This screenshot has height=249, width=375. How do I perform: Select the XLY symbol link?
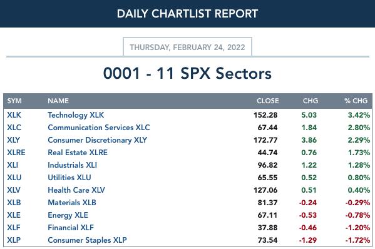pyautogui.click(x=14, y=140)
